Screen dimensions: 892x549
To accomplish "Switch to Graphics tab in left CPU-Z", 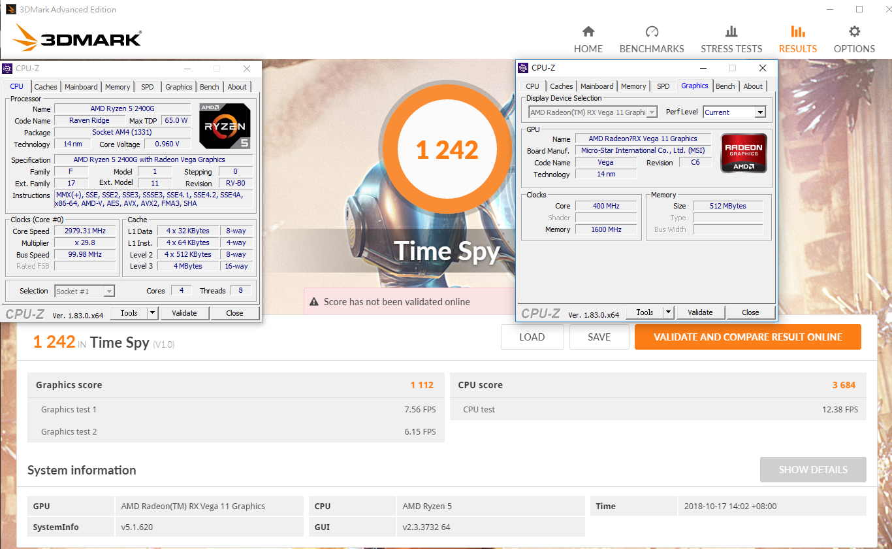I will (179, 87).
